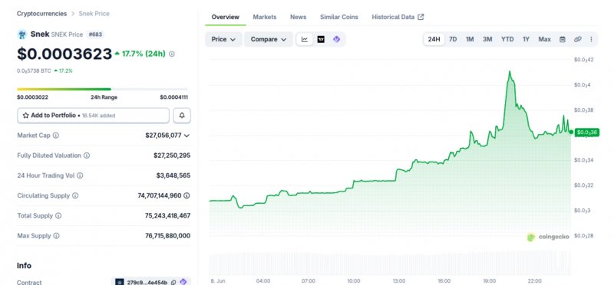This screenshot has width=614, height=285.
Task: Click the 13:00 time axis label
Action: (398, 280)
